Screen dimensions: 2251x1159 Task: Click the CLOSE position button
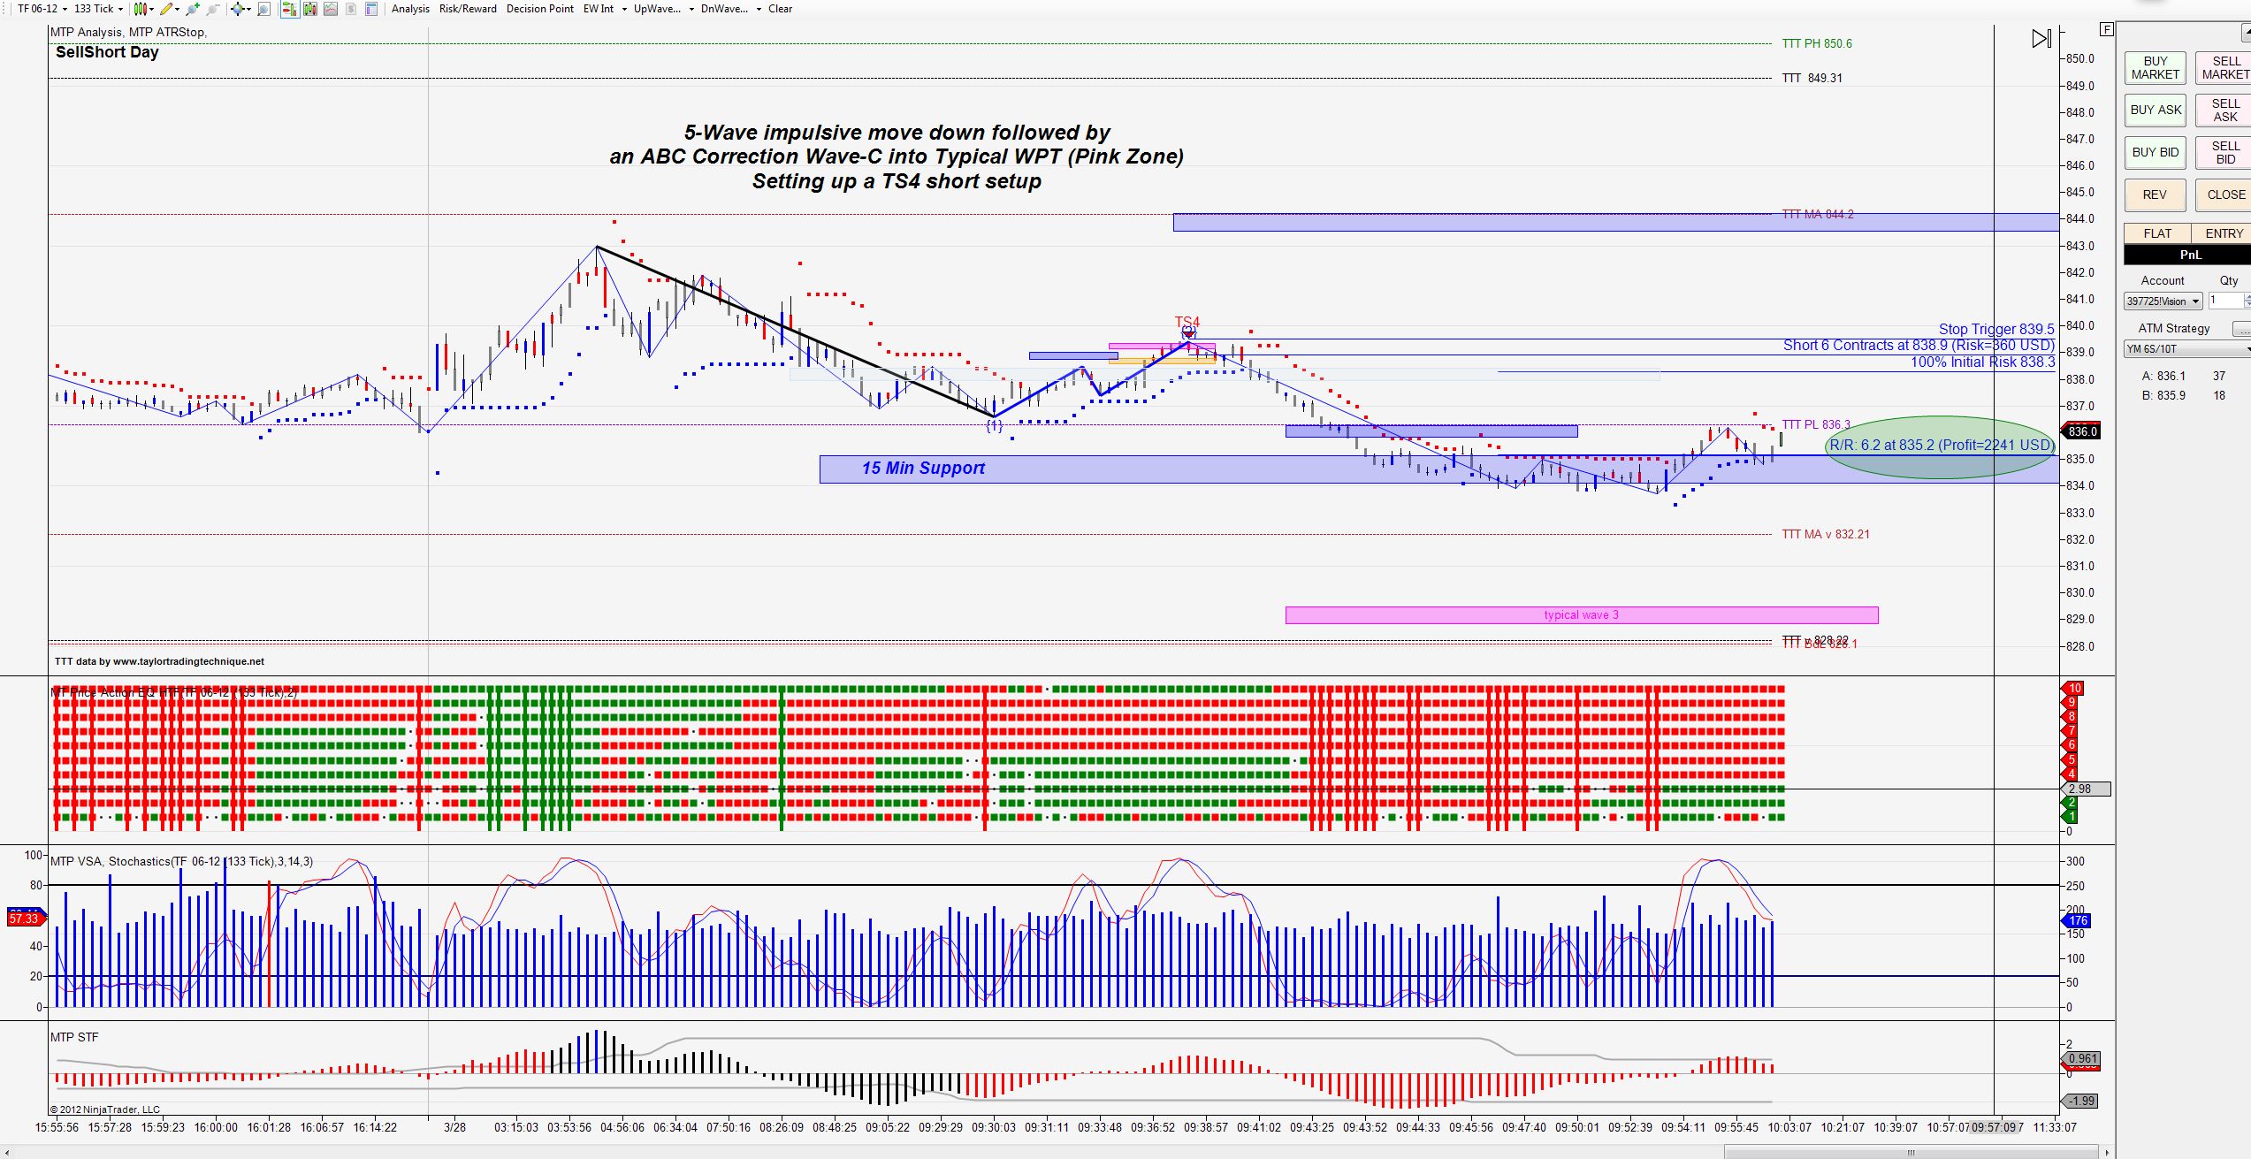2224,195
